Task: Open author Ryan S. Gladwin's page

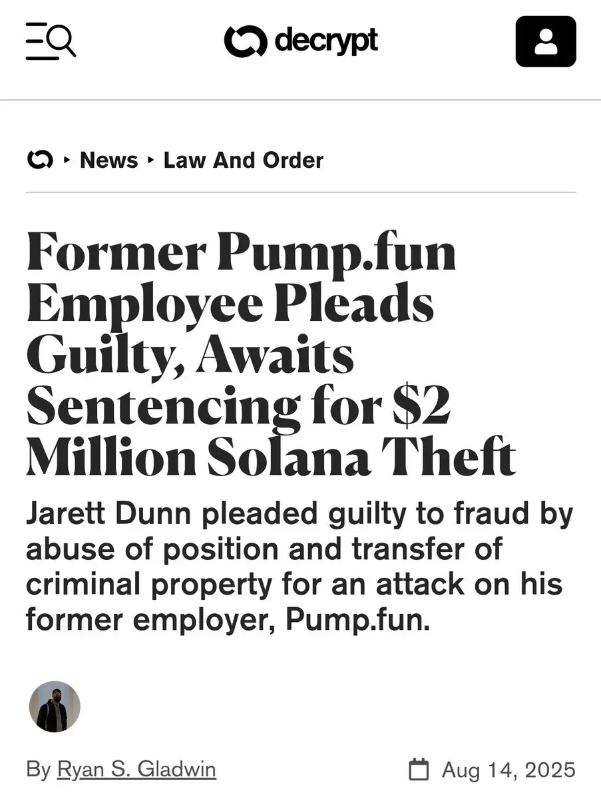Action: click(136, 770)
